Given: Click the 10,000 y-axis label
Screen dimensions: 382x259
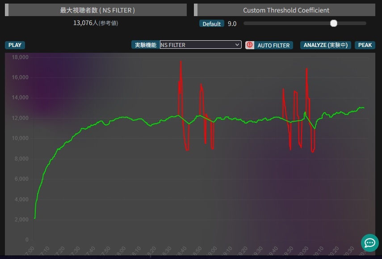Looking at the screenshot, I should click(20, 138).
